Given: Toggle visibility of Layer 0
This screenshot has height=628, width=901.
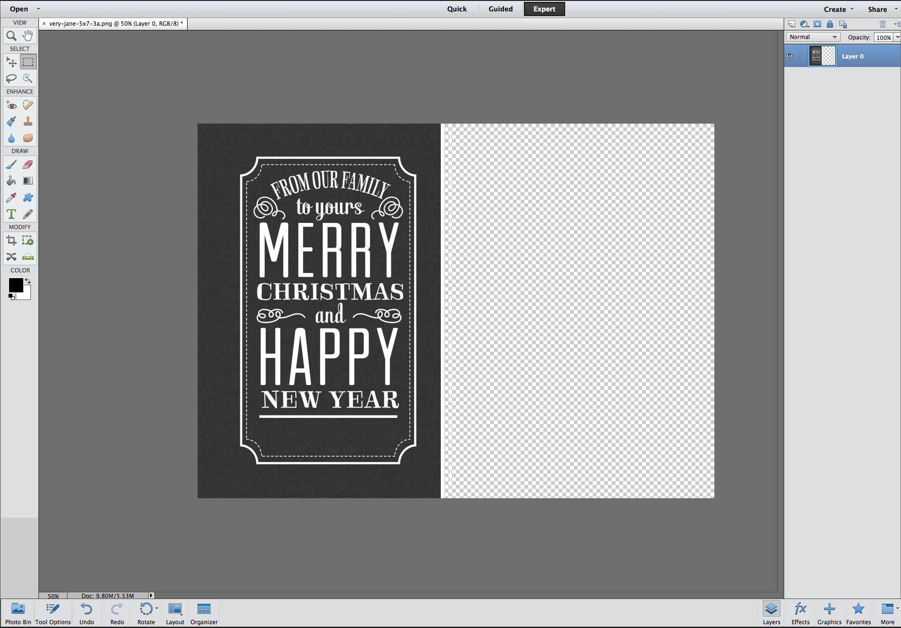Looking at the screenshot, I should (789, 56).
